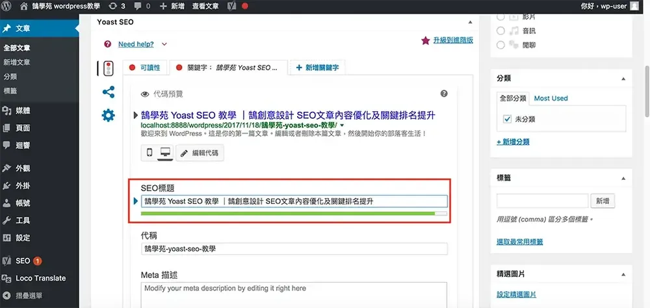The image size is (650, 308).
Task: Click the snippet preview help icon
Action: (444, 94)
